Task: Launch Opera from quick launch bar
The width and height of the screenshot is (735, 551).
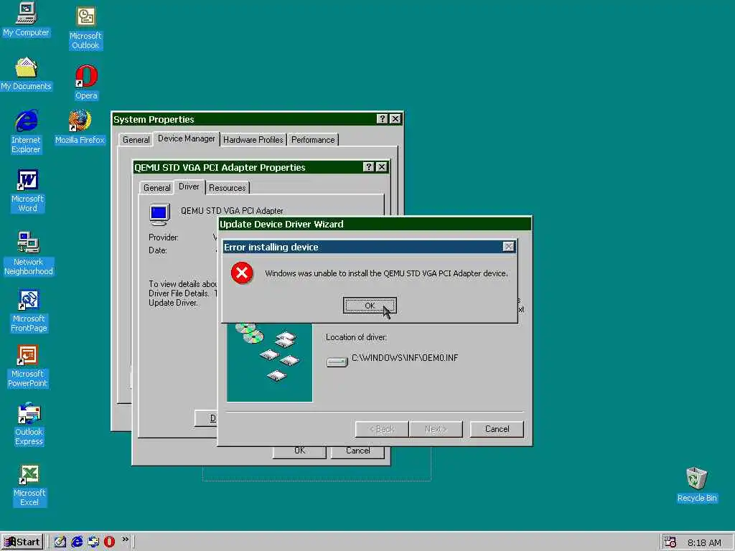Action: [x=109, y=542]
